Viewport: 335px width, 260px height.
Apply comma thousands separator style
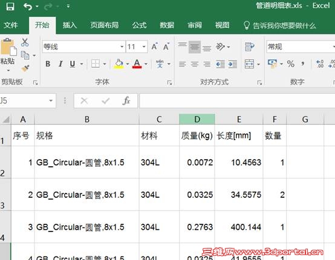303,63
